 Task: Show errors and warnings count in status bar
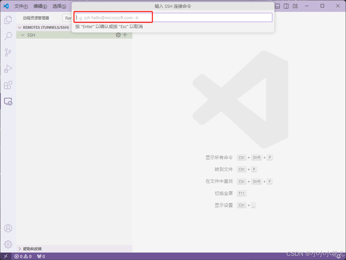[x=23, y=256]
